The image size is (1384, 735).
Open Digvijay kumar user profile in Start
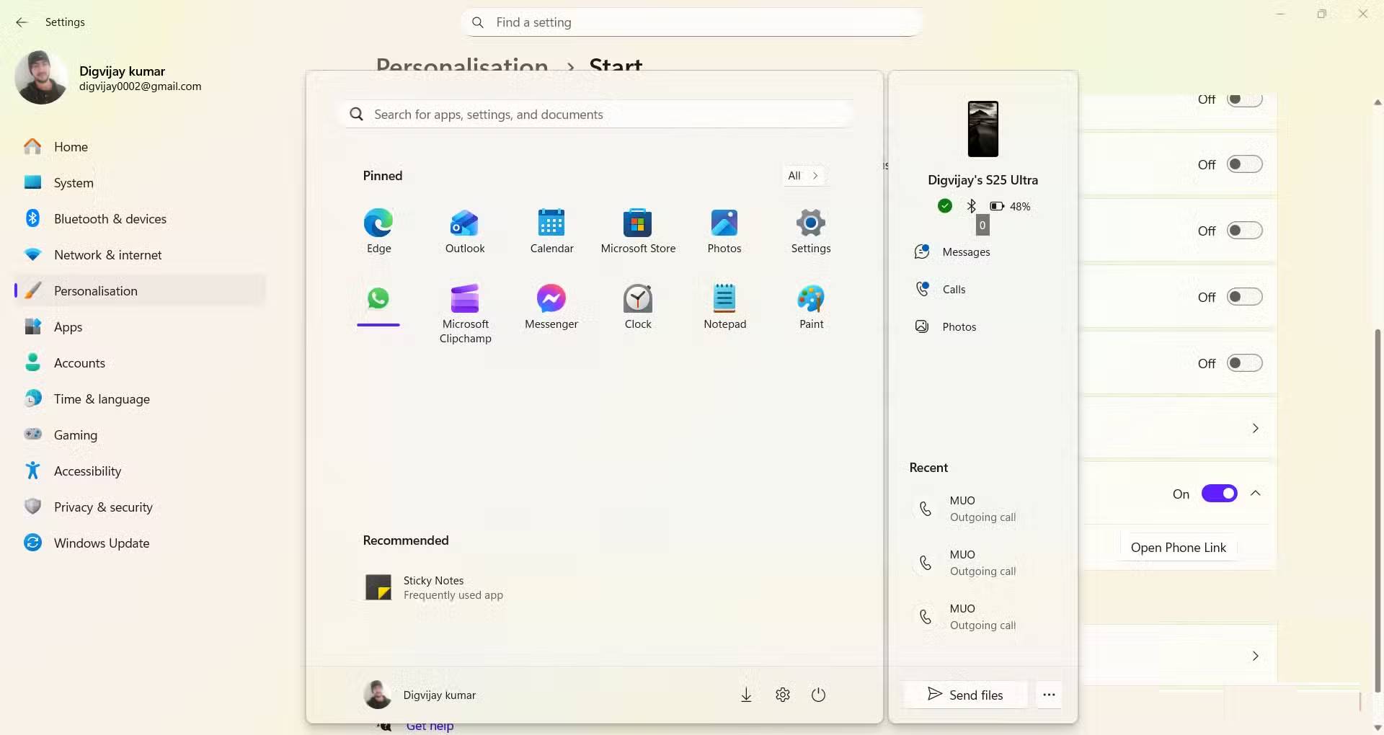pos(420,695)
